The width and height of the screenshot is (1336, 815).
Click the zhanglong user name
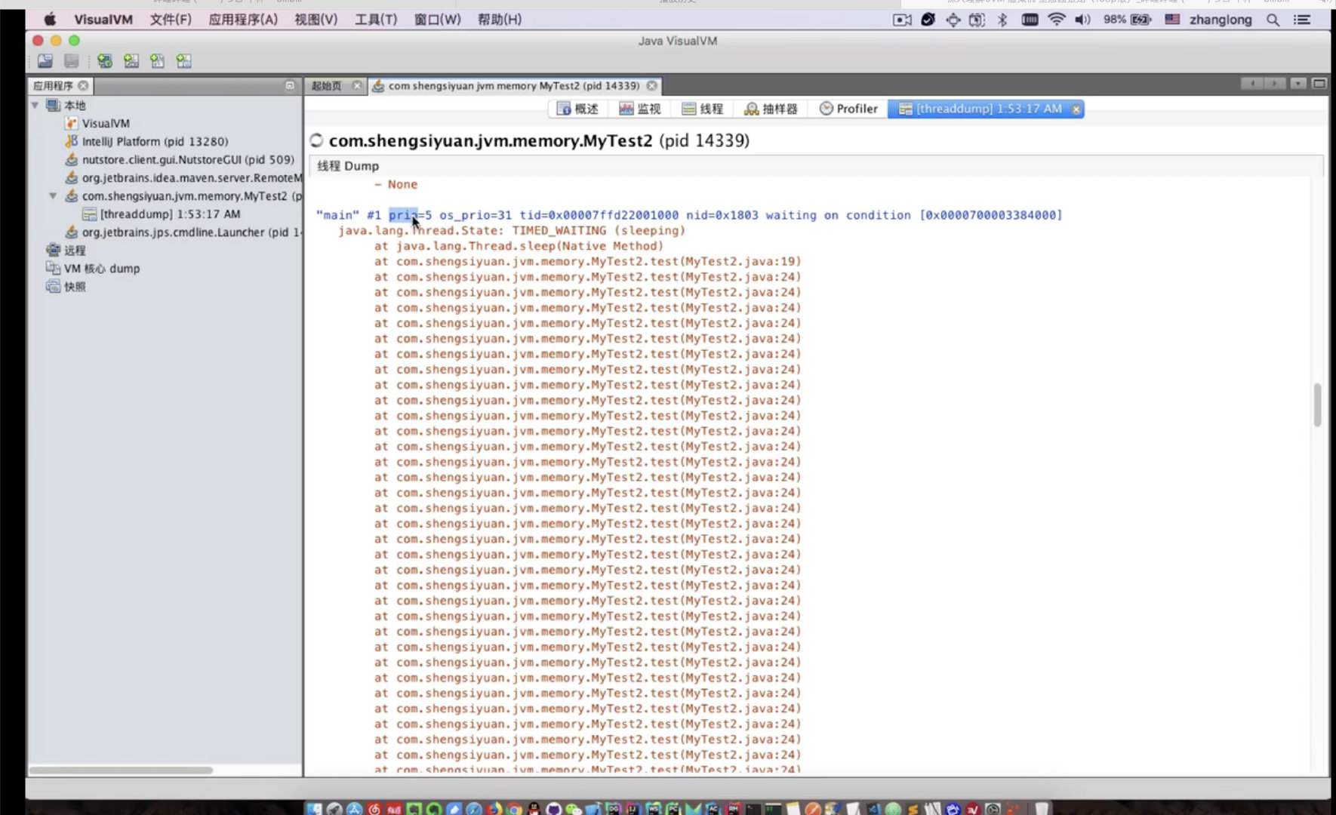1221,20
